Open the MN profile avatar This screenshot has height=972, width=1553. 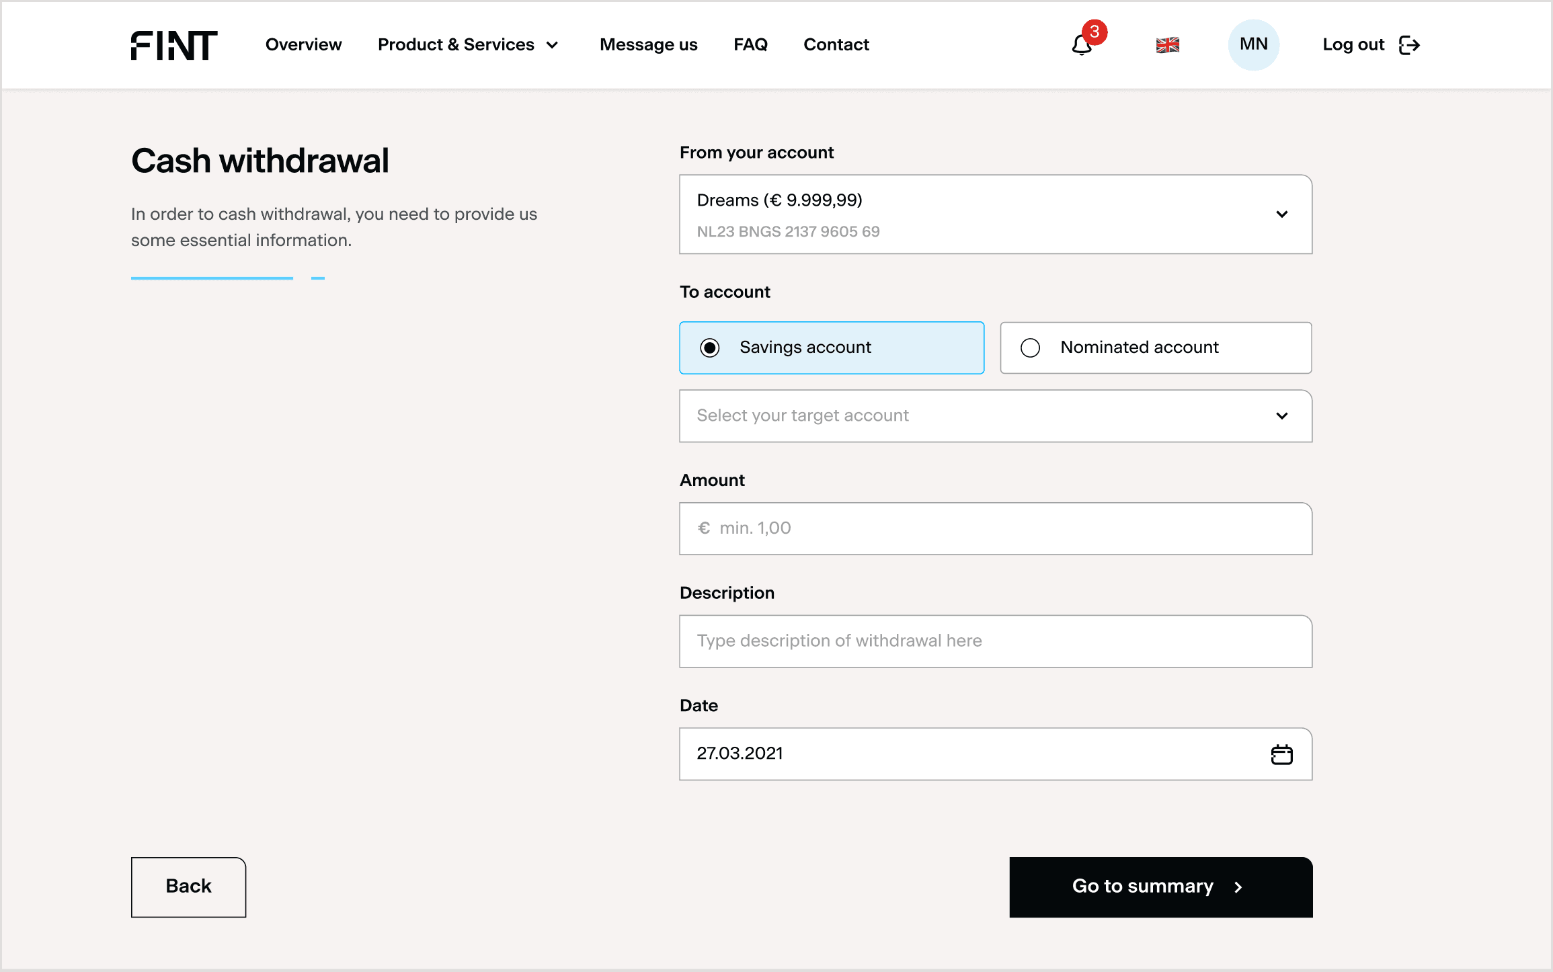(1253, 45)
